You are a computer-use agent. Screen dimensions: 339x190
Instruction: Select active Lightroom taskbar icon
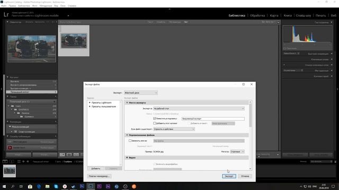(x=91, y=186)
